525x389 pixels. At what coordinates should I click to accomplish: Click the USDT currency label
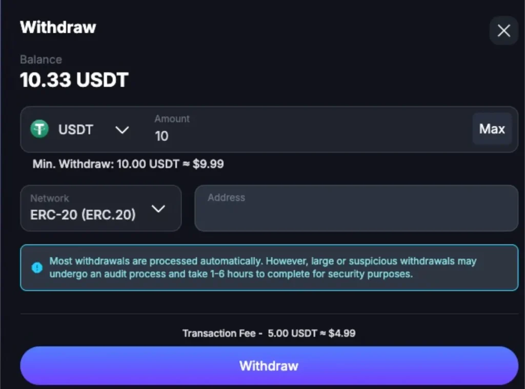pos(75,130)
